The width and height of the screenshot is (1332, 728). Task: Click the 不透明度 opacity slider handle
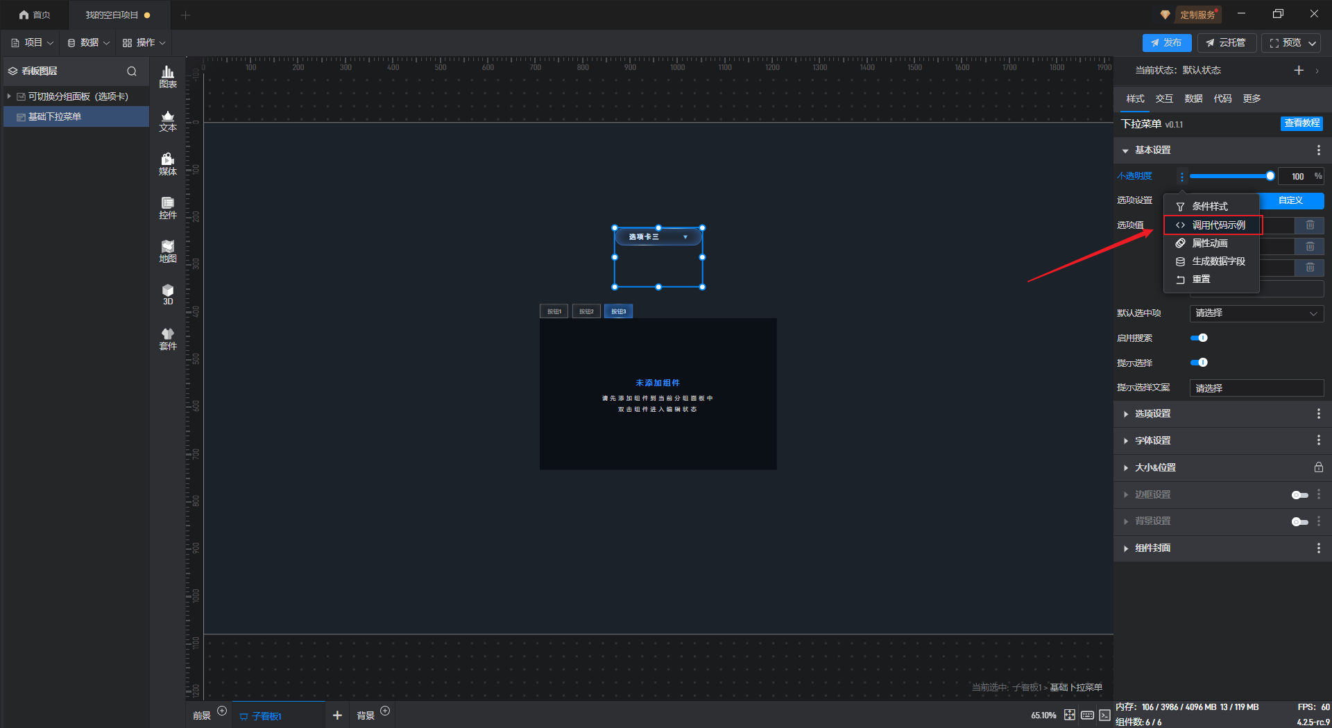[x=1270, y=176]
